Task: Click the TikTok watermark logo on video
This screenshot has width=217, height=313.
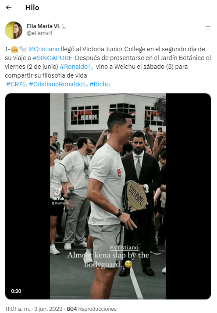Action: pos(58,195)
